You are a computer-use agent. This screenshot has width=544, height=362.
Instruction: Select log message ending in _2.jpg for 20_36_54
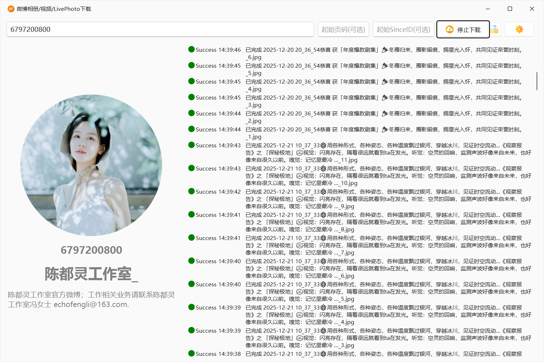384,117
